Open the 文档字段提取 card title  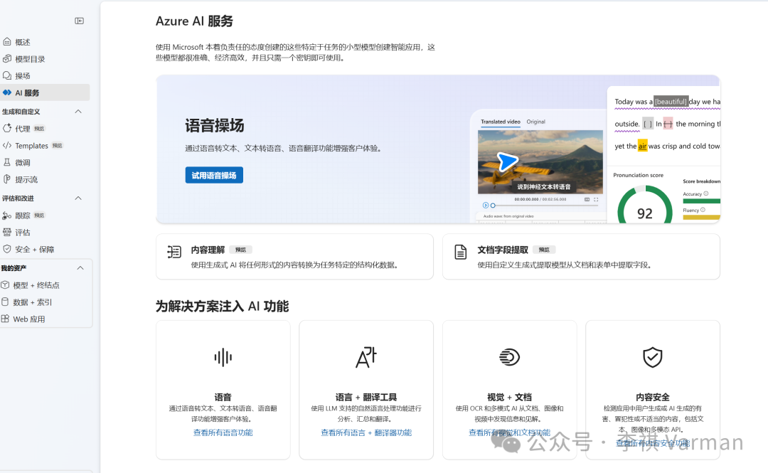503,250
